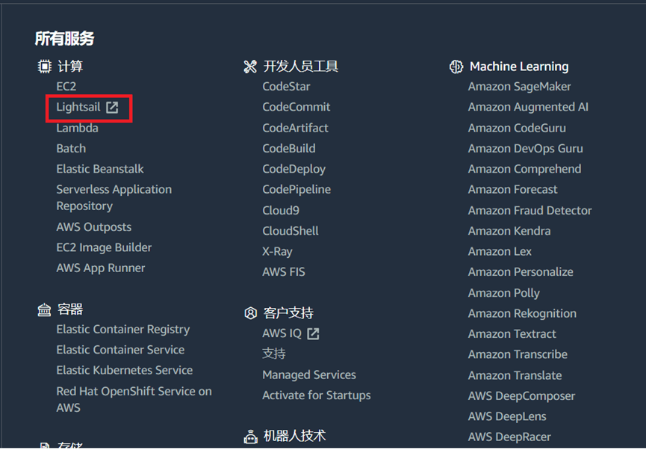
Task: Open Amazon SageMaker
Action: [519, 87]
